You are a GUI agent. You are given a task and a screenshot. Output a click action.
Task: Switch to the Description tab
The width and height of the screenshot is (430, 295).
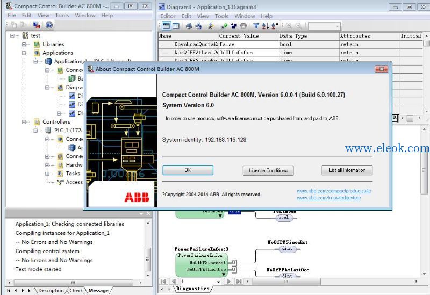pyautogui.click(x=51, y=291)
